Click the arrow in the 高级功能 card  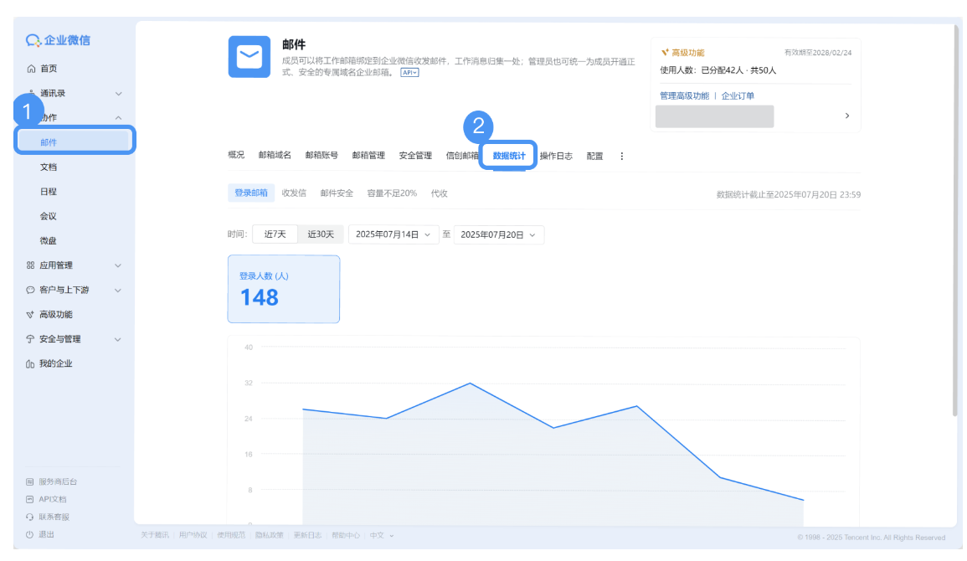tap(847, 116)
